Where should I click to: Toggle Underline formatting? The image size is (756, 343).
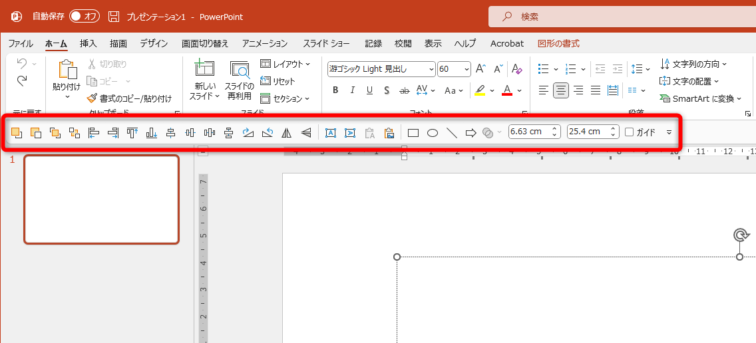[x=370, y=90]
